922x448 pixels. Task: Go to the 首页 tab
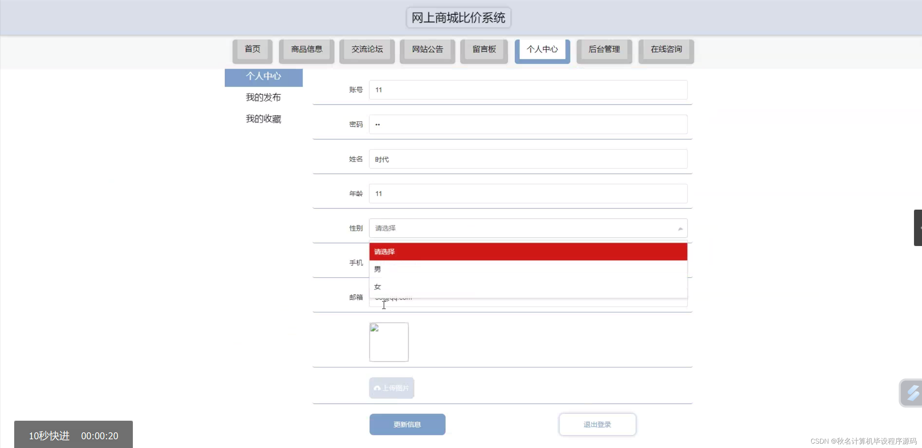pyautogui.click(x=252, y=49)
